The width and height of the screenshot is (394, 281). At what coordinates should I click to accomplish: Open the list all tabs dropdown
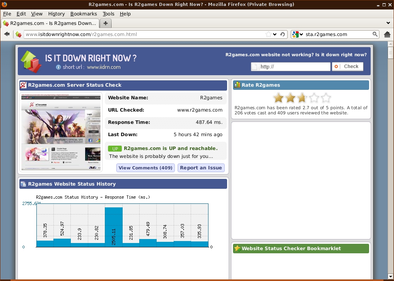(388, 23)
